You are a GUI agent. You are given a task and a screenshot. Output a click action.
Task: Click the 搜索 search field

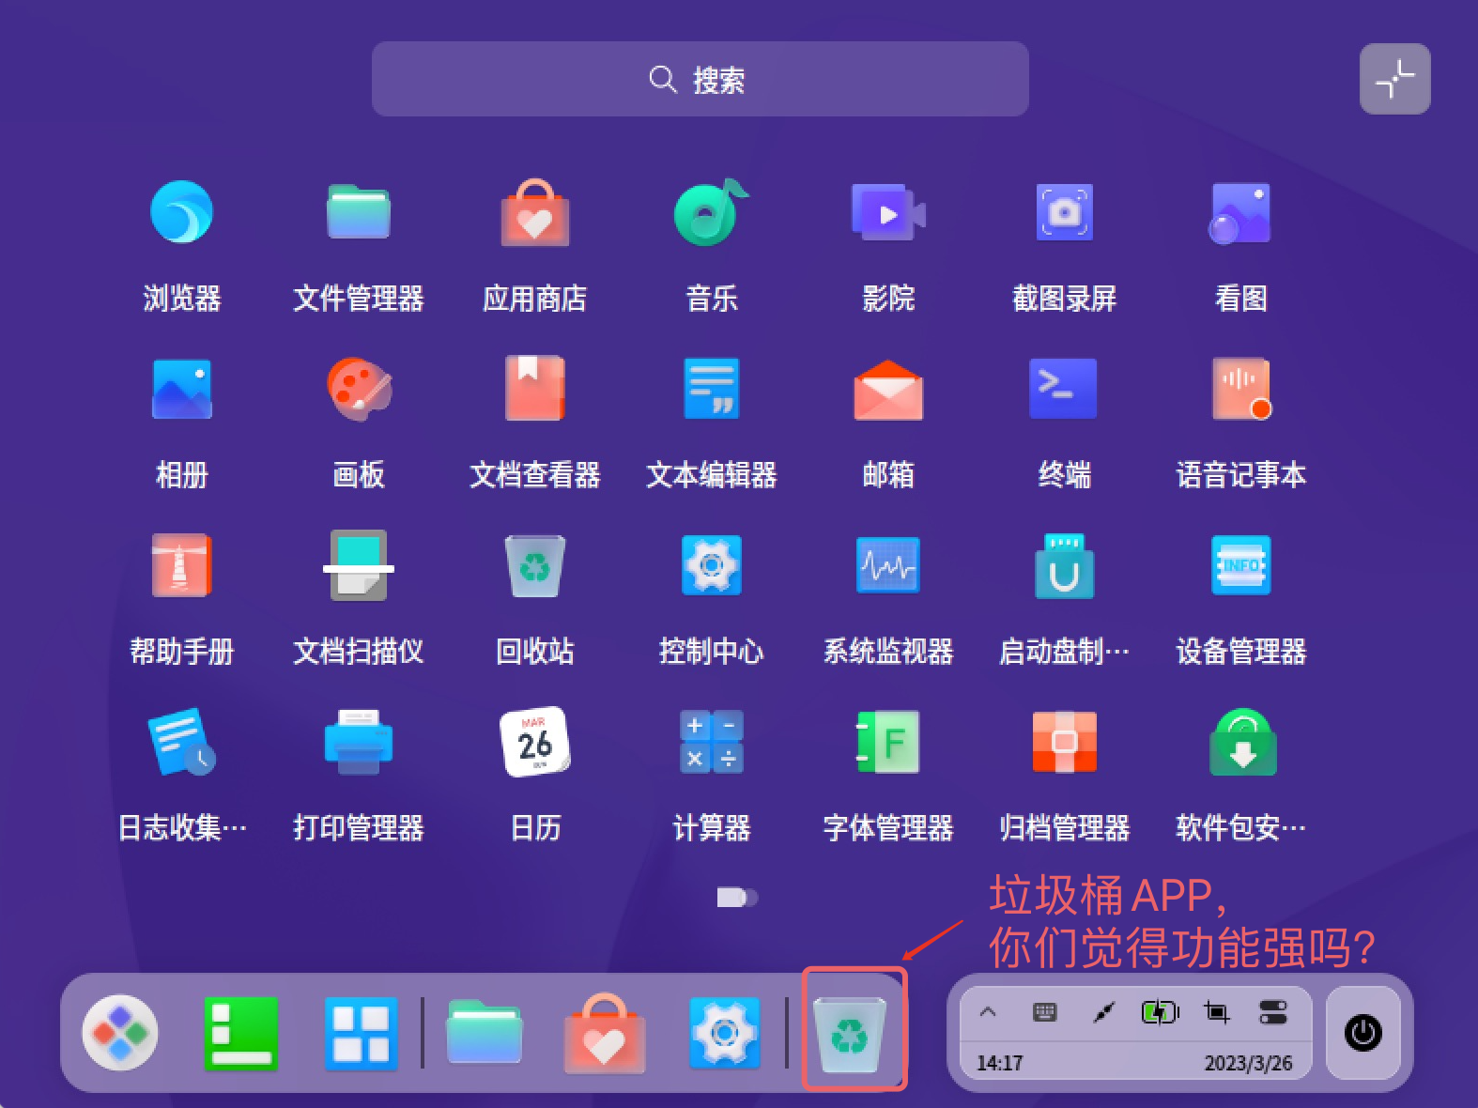[x=700, y=79]
